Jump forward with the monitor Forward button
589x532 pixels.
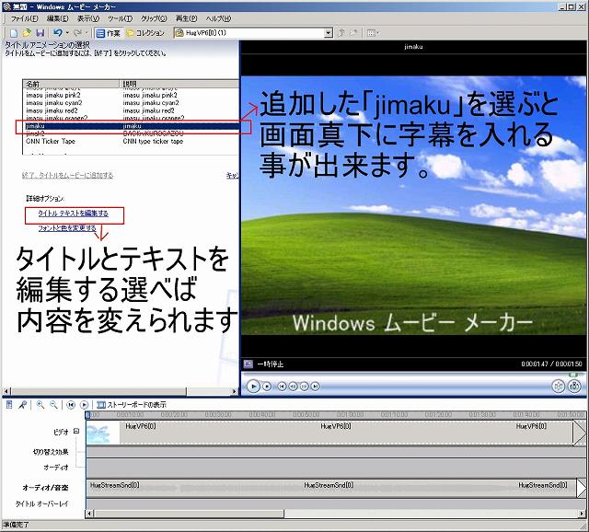pyautogui.click(x=316, y=387)
